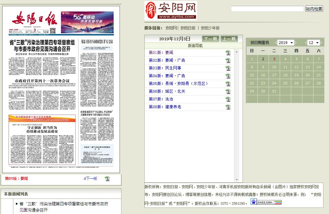Go to next issue with 下一期
The height and width of the screenshot is (214, 329).
coord(211,39)
